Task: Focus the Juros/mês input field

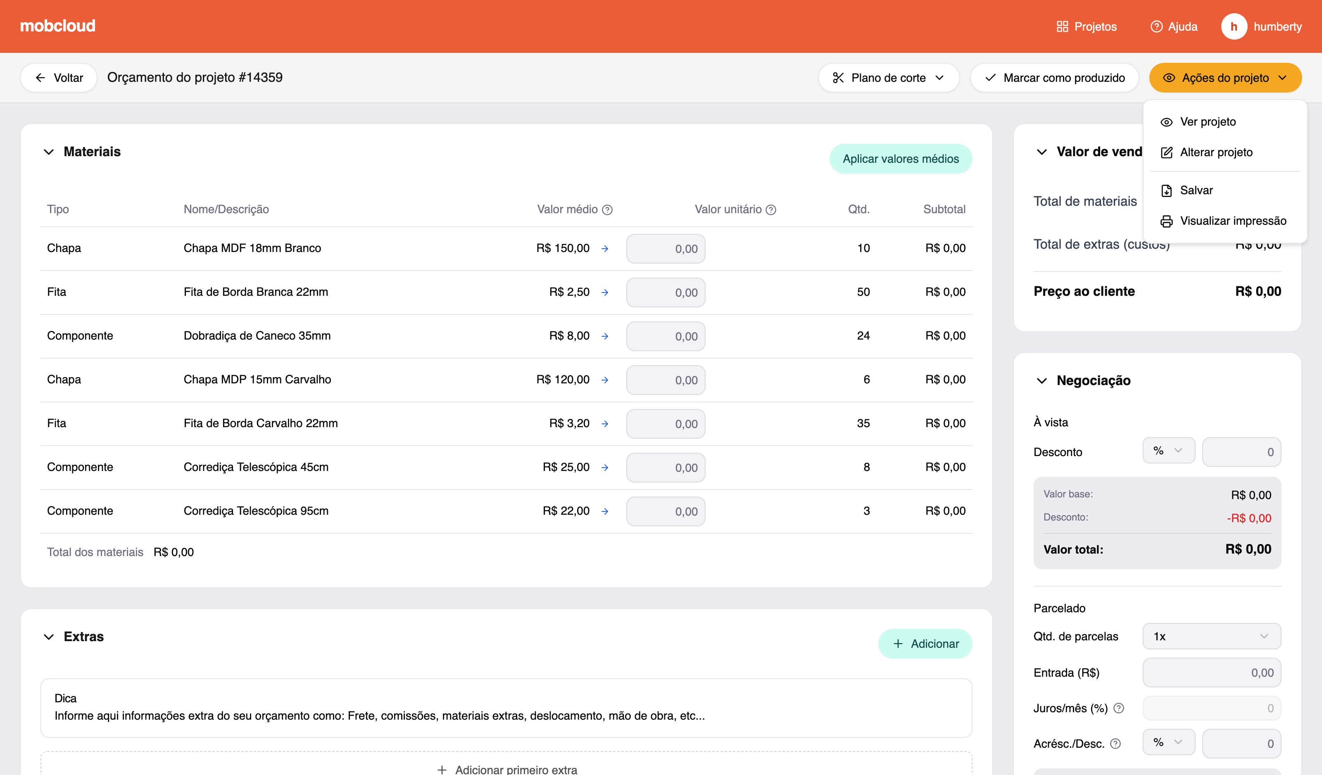Action: tap(1211, 708)
